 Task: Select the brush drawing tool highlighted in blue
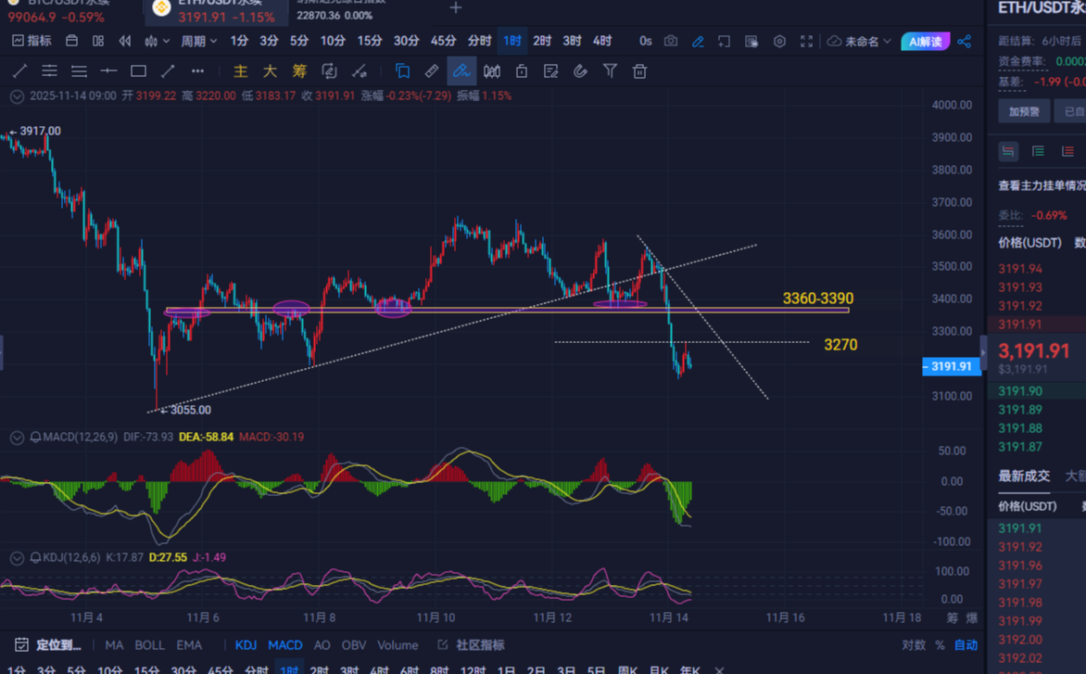click(461, 70)
